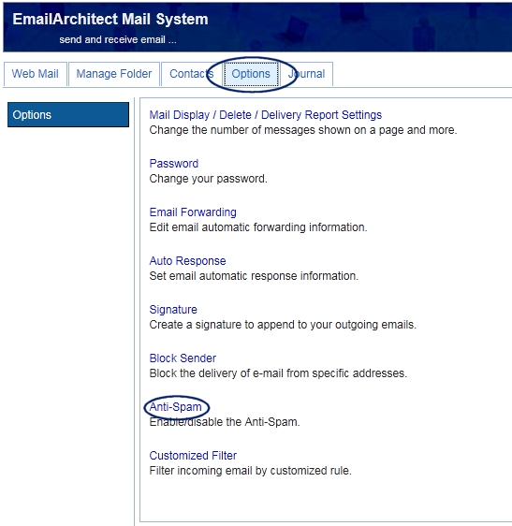This screenshot has width=512, height=526.
Task: Open the Auto Response link
Action: click(187, 260)
